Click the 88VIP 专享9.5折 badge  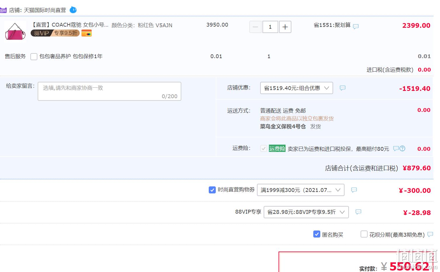[x=55, y=33]
